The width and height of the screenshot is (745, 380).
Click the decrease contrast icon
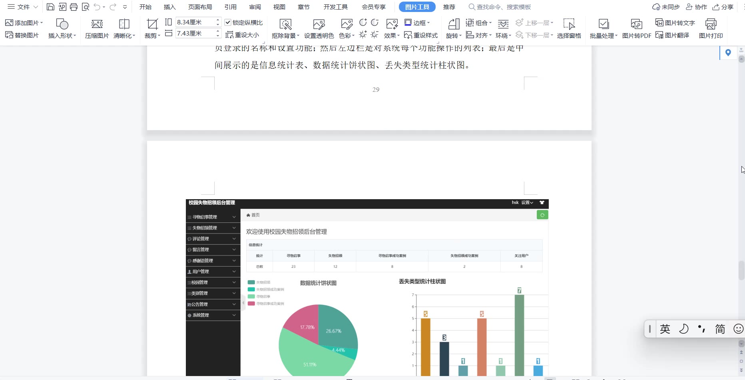[x=374, y=22]
